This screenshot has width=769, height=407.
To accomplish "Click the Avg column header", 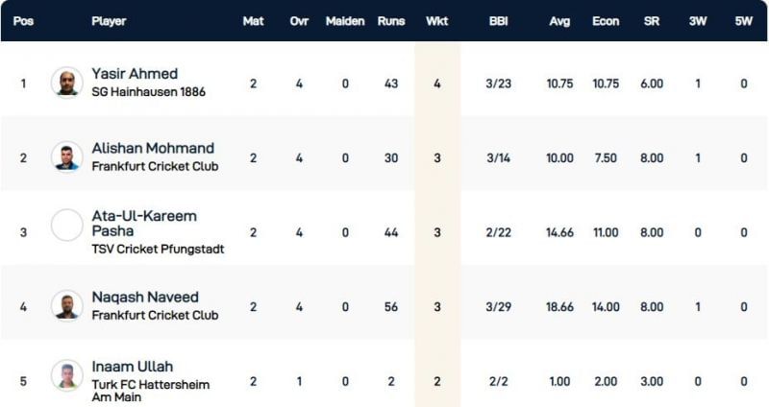I will (x=559, y=21).
